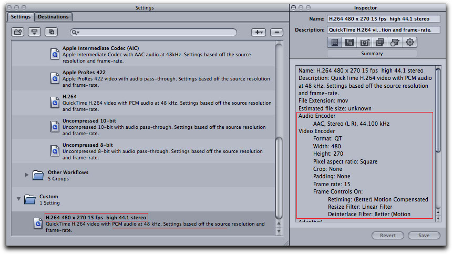This screenshot has height=254, width=452.
Task: Open the add setting plus dropdown
Action: [258, 32]
